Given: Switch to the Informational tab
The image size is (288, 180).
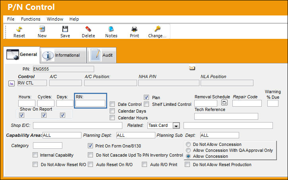Looking at the screenshot, I should pos(63,55).
